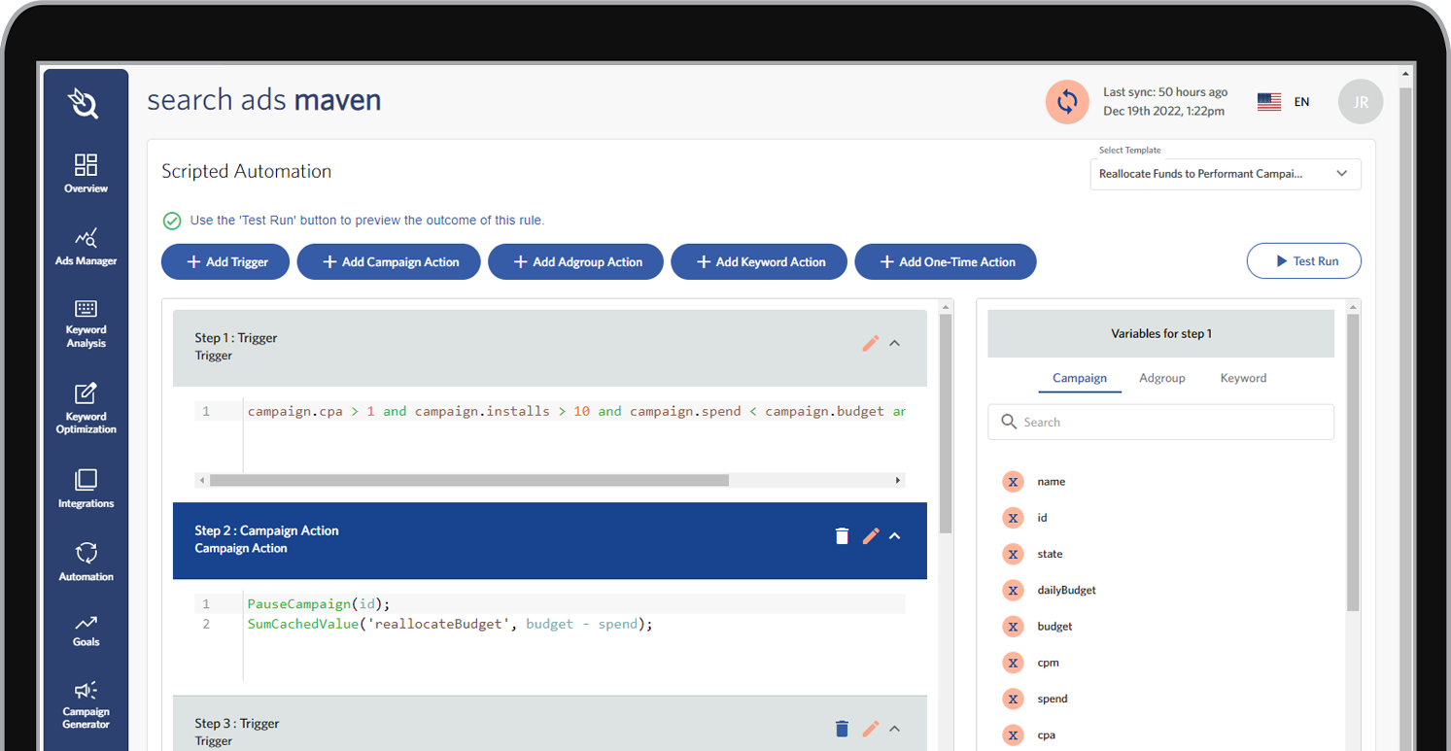Viewport: 1451px width, 751px height.
Task: Click the variable icon next to cpm
Action: tap(1013, 663)
